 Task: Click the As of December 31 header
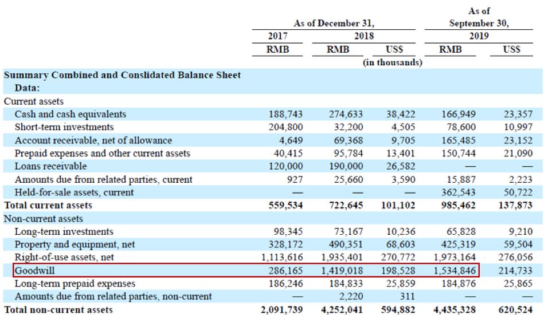coord(334,23)
